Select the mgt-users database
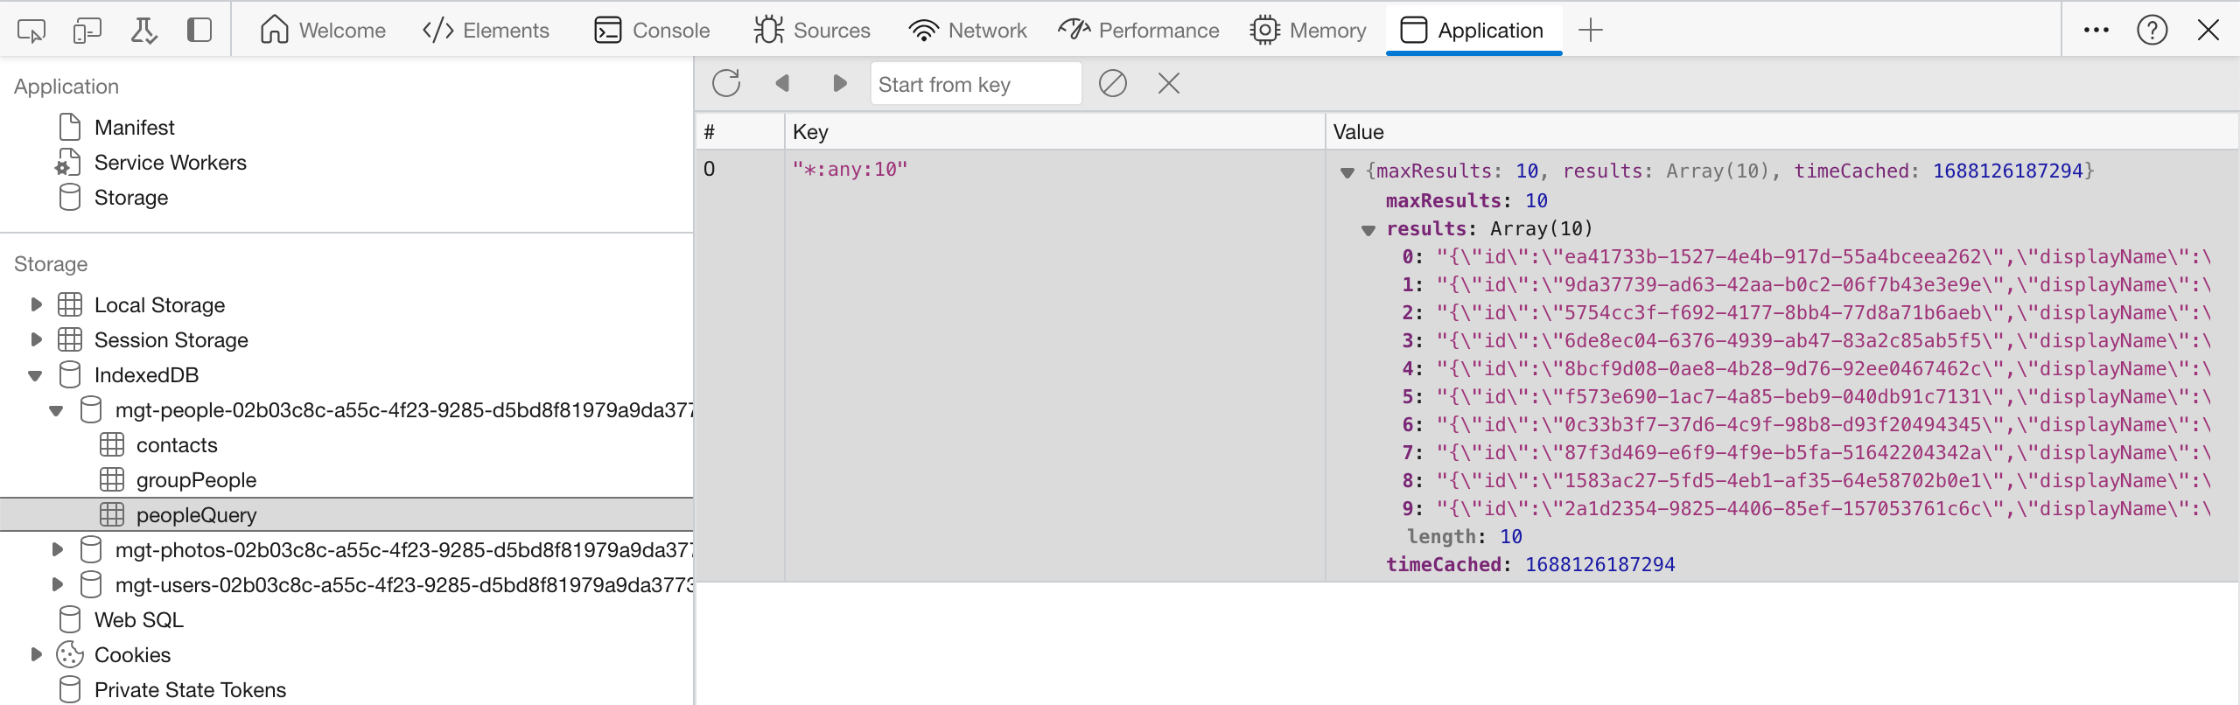The height and width of the screenshot is (705, 2240). pyautogui.click(x=403, y=585)
